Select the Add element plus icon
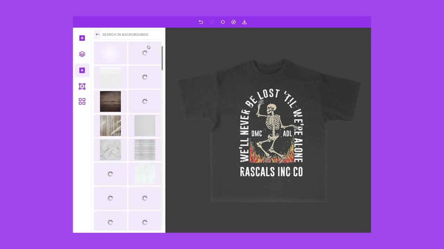Viewport: 444px width, 249px height. coord(82,38)
